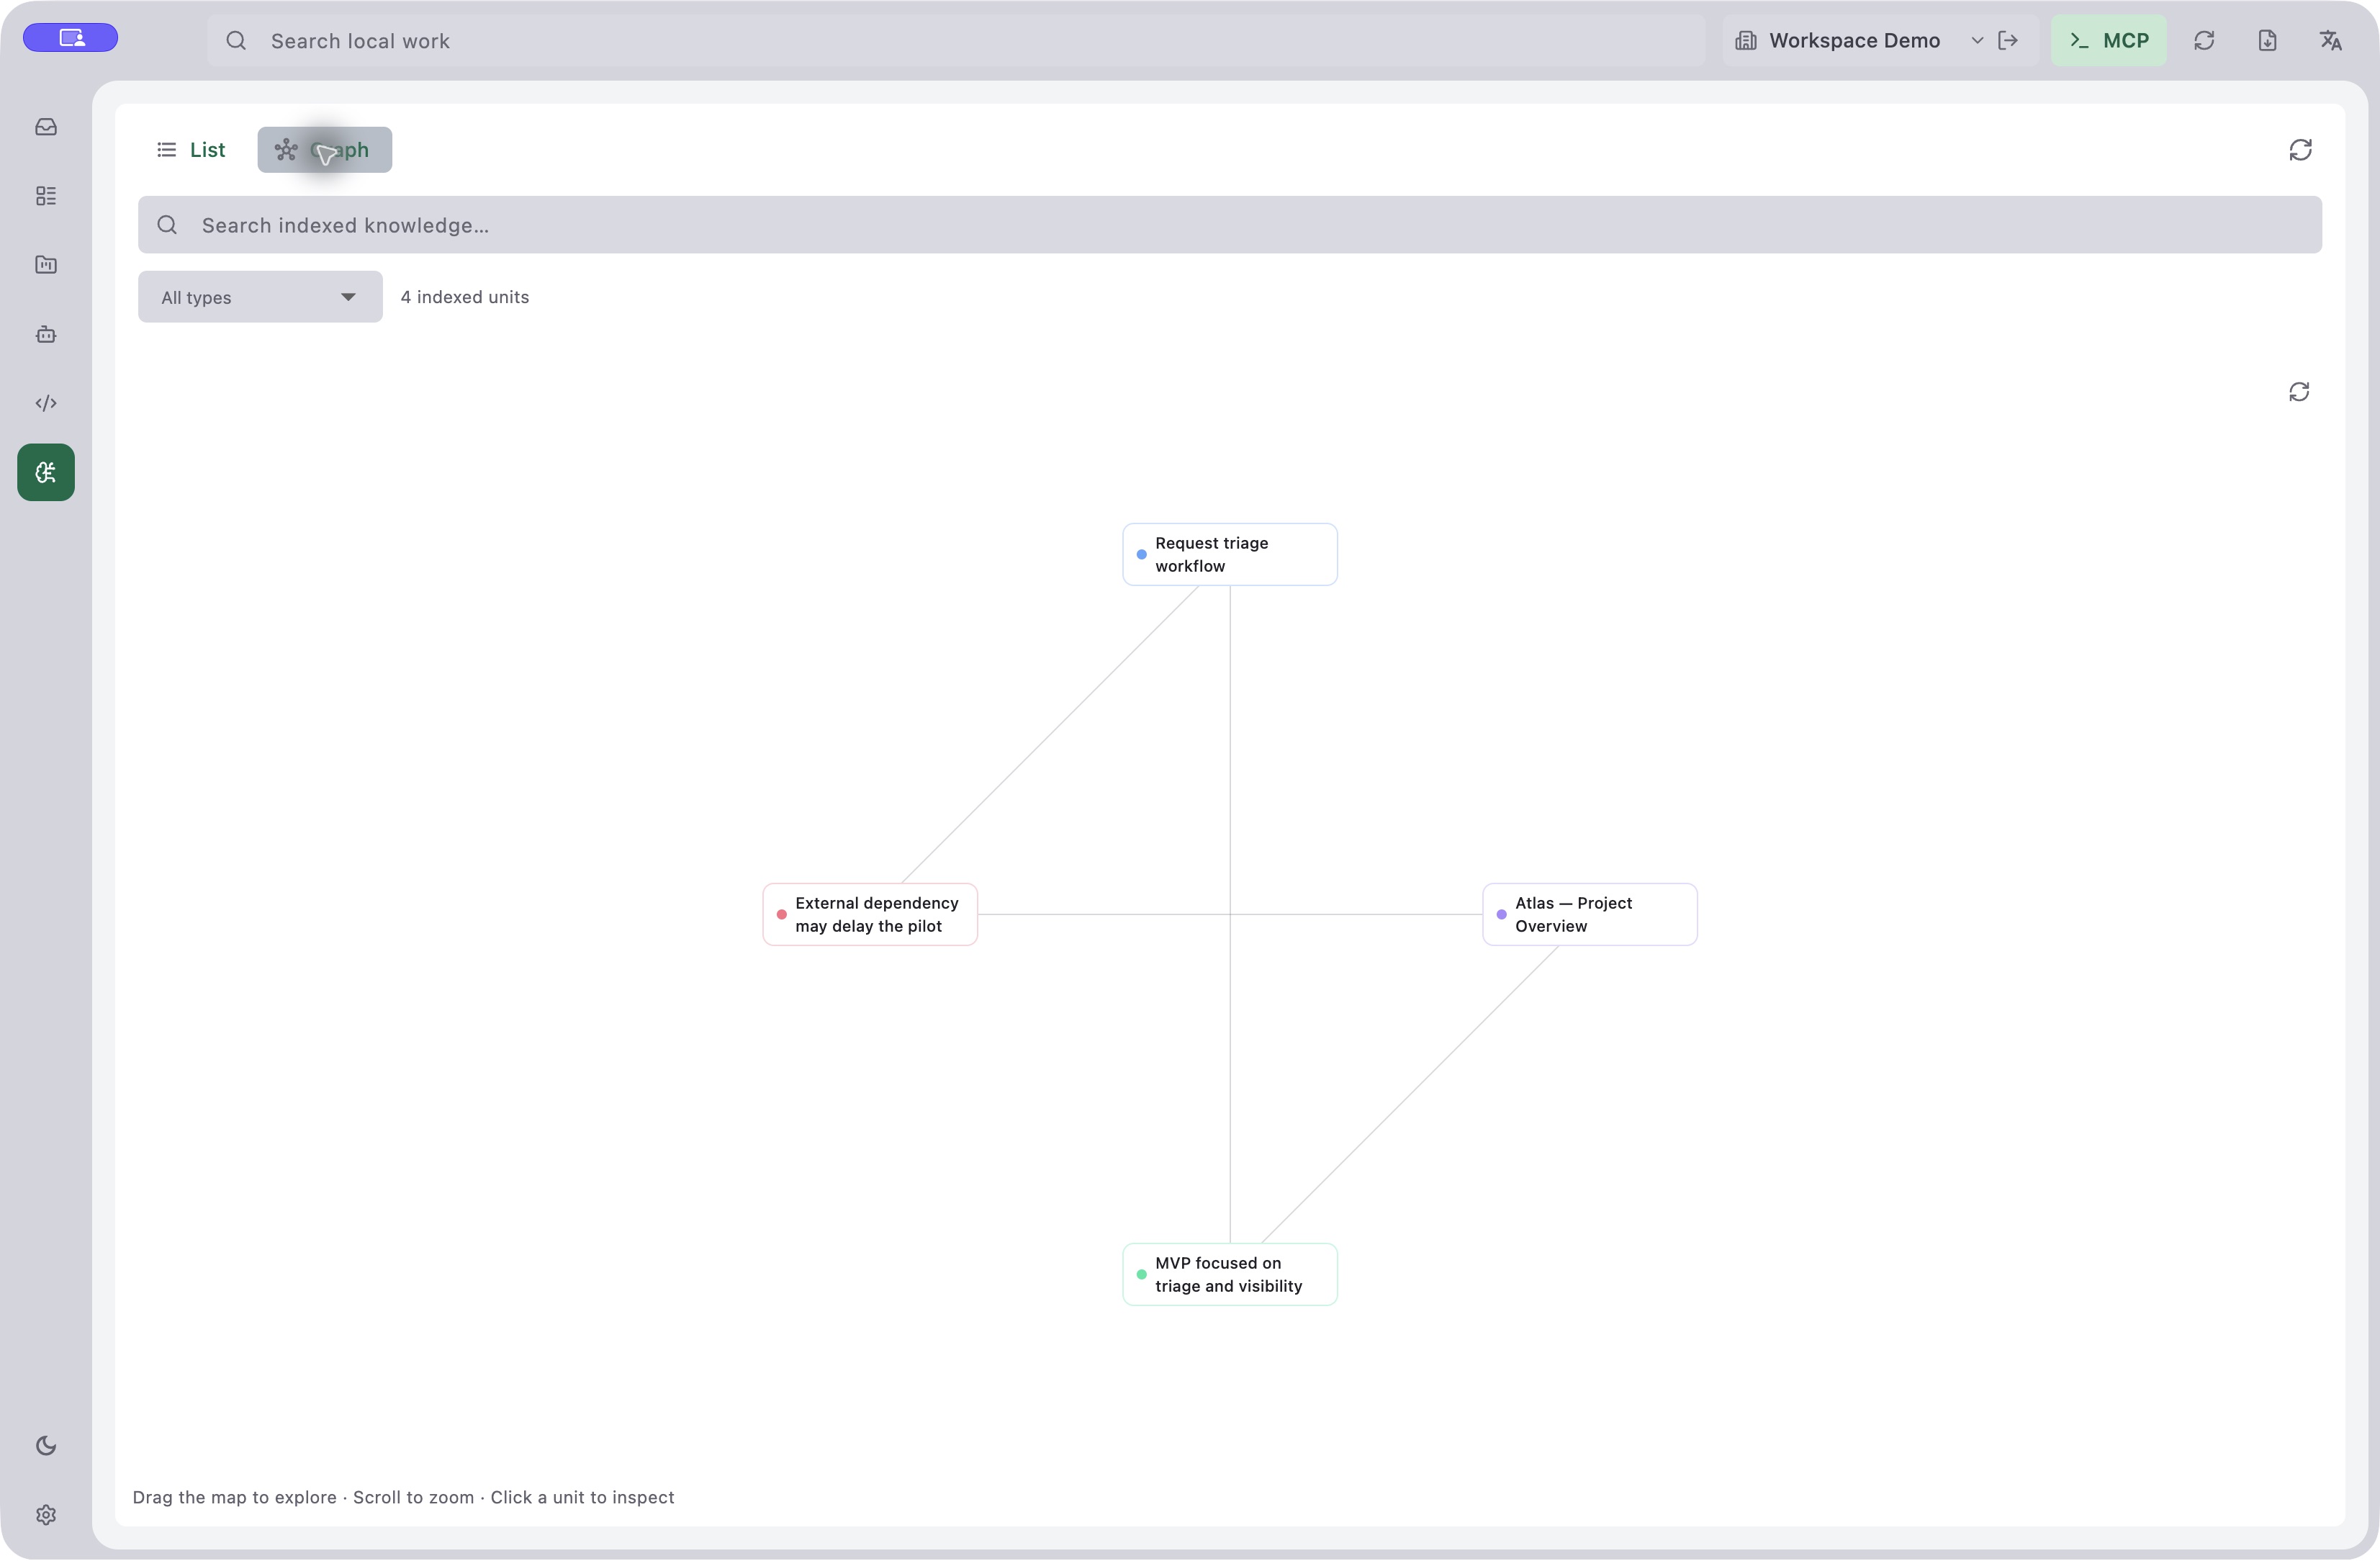The image size is (2380, 1561).
Task: Focus the Search indexed knowledge field
Action: pos(1230,225)
